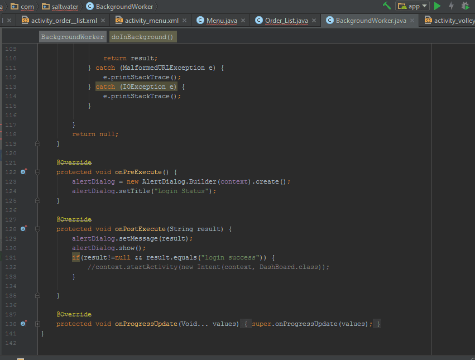475x360 pixels.
Task: Click override gutter icon beside onProgressUpdate
Action: point(23,324)
